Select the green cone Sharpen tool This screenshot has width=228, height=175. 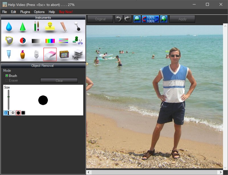pyautogui.click(x=23, y=27)
